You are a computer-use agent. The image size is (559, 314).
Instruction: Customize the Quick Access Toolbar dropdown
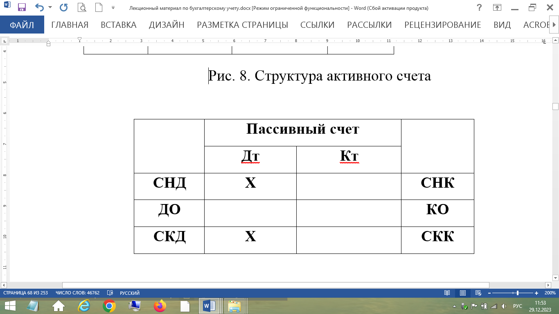click(113, 7)
